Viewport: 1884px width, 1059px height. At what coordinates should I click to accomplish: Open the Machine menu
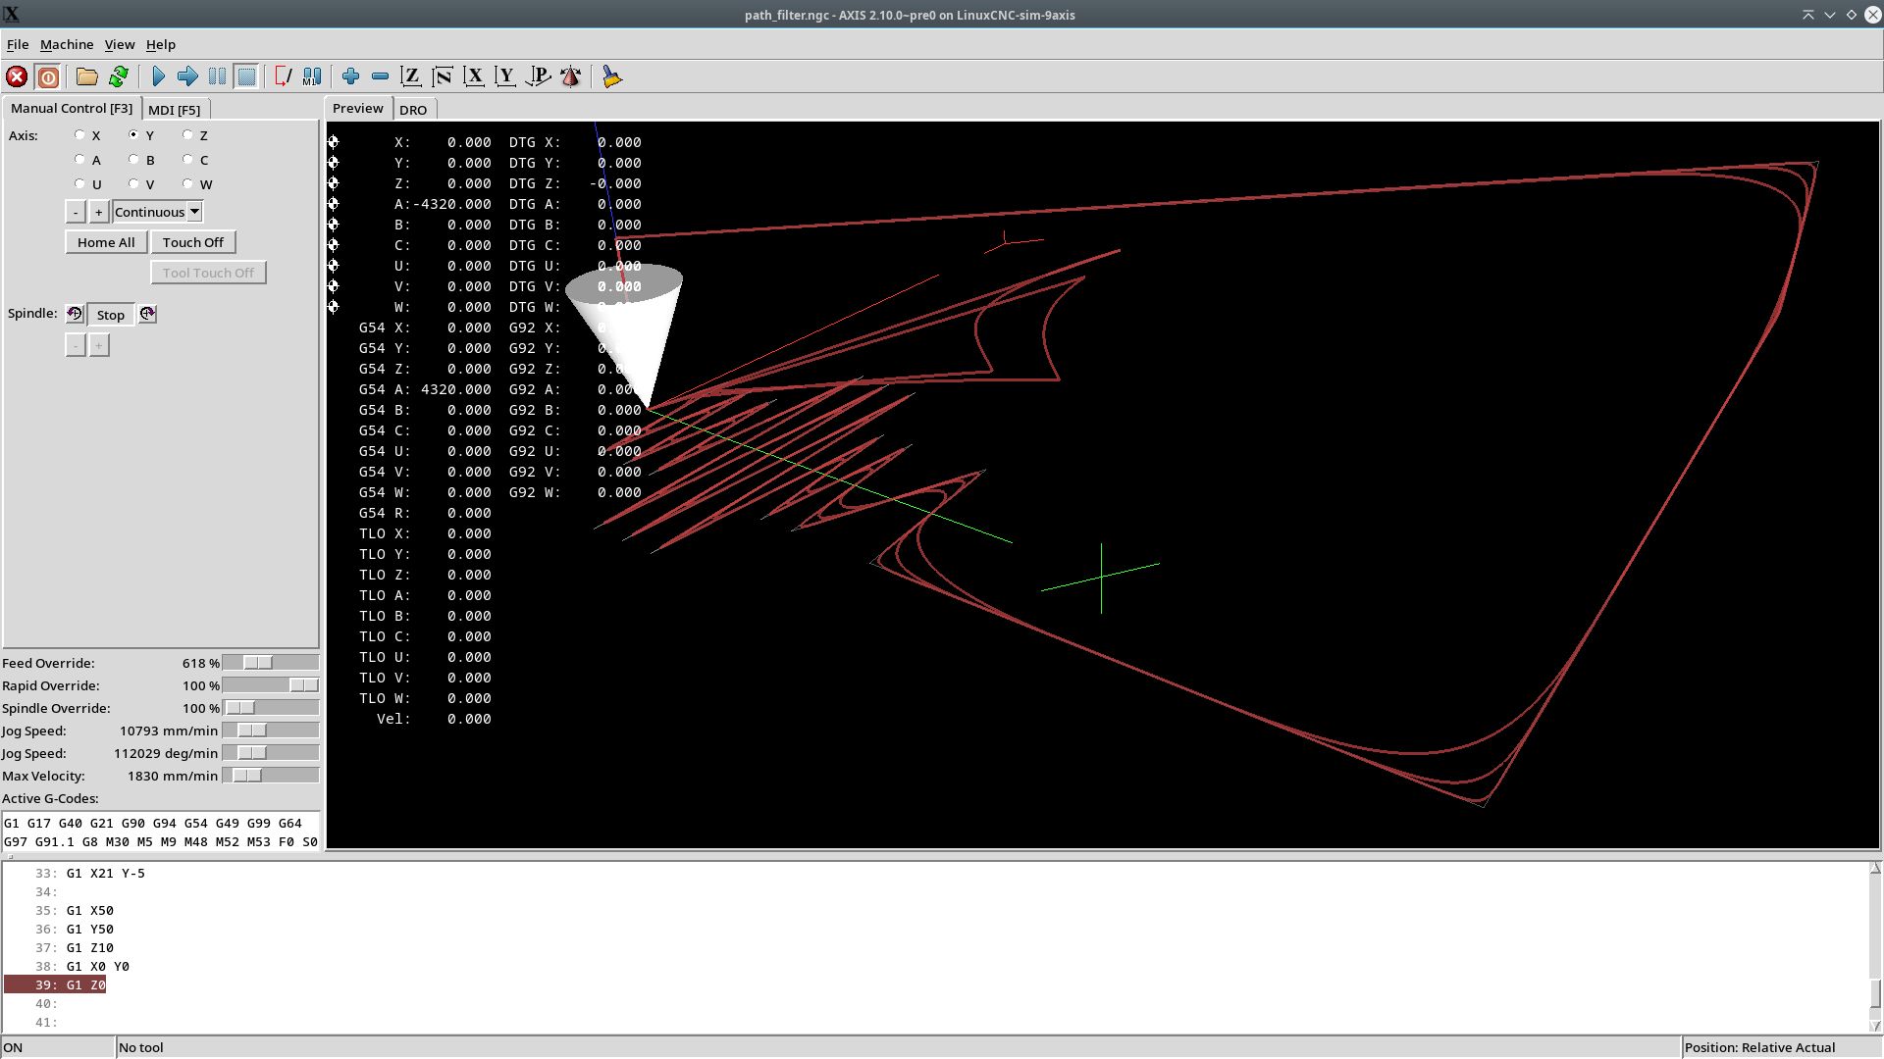pos(67,44)
